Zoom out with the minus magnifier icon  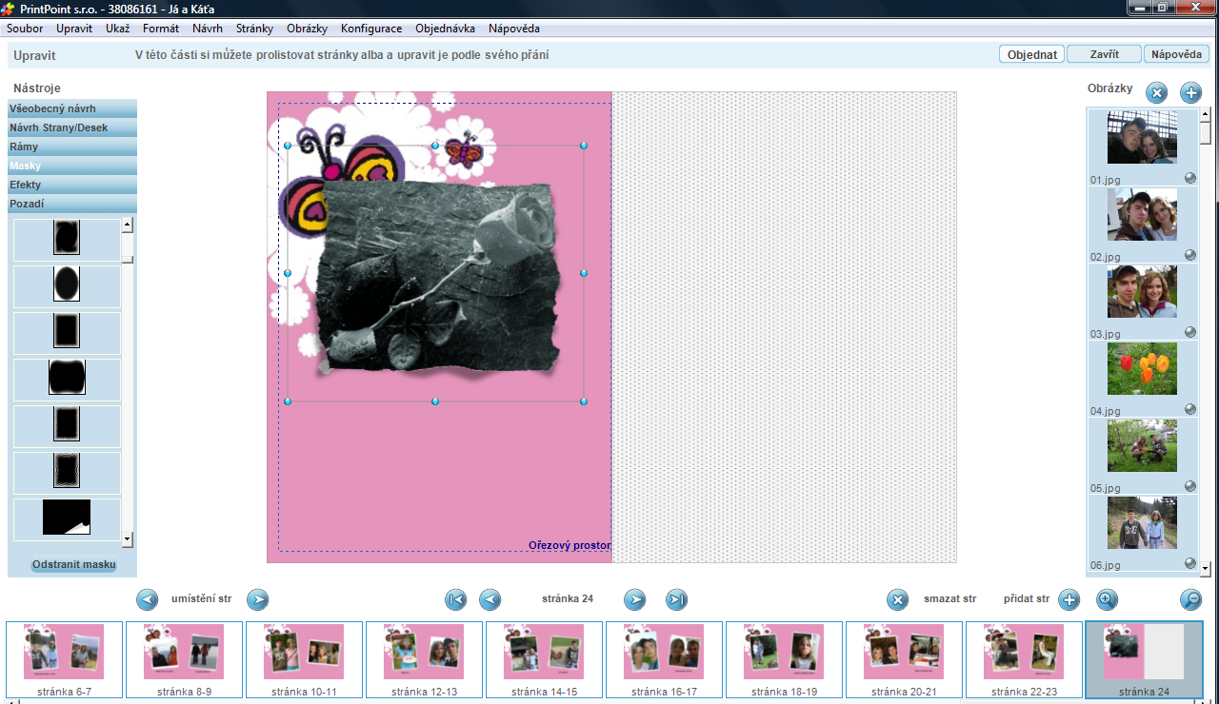1190,599
